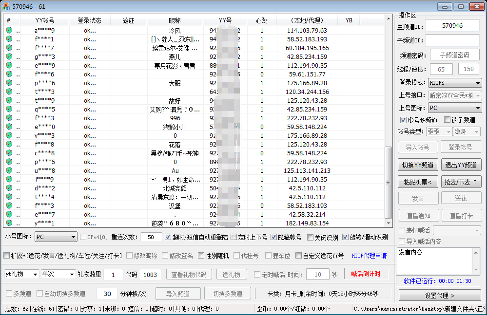Viewport: 487px width, 315px height.
Task: Click the account list vertical scrollbar thumb
Action: tap(388, 182)
